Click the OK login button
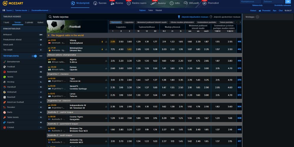 (x=288, y=1)
